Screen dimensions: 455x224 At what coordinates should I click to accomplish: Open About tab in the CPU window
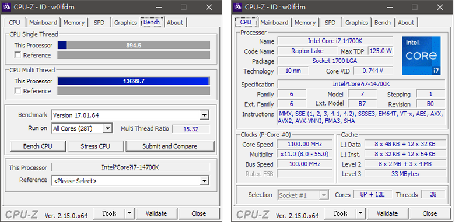[x=406, y=23]
